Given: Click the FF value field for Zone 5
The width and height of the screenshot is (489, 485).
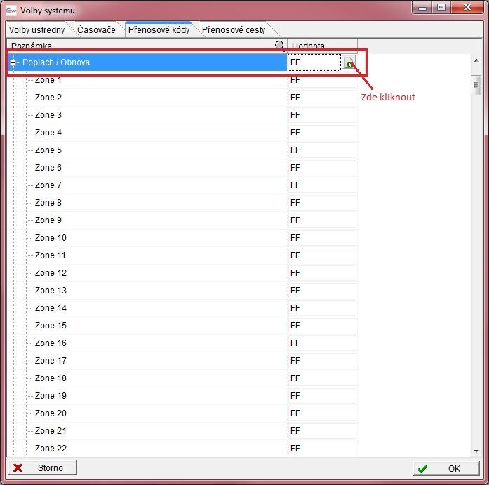Looking at the screenshot, I should [321, 150].
